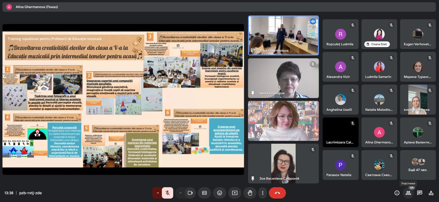Open the 'Ещё 47 чел.' participants tile
The image size is (439, 202).
pos(418,165)
